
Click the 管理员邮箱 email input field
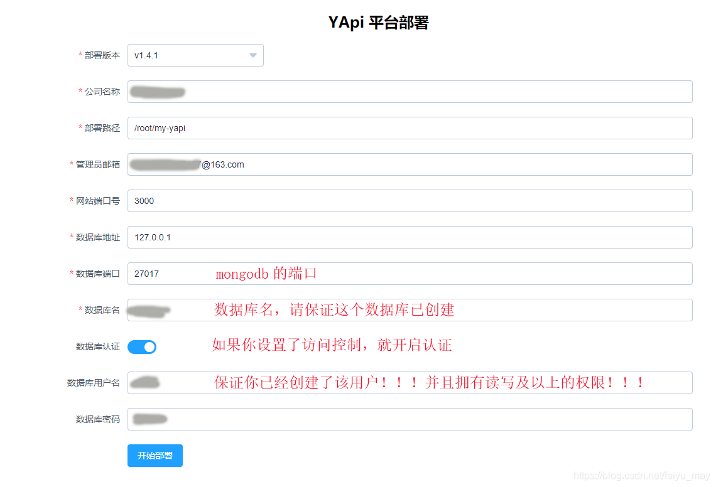tap(410, 164)
